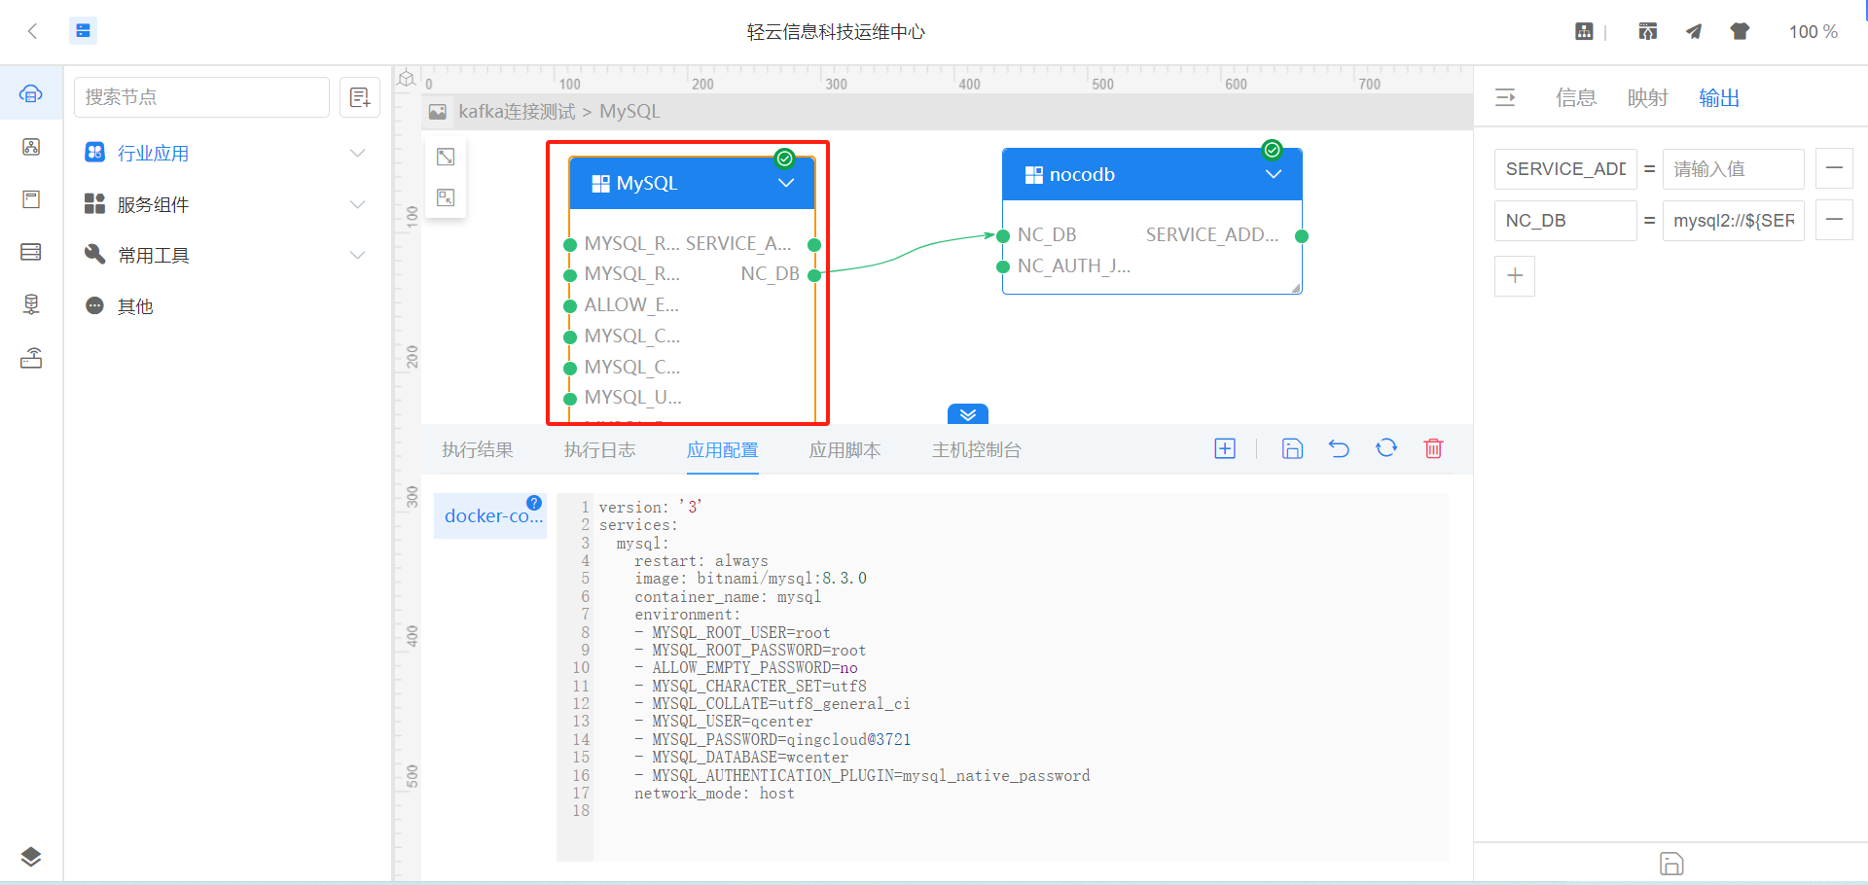
Task: Click the 请输入值 value field
Action: tap(1734, 168)
